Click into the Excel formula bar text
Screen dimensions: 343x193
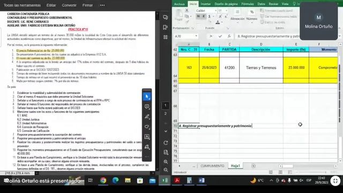click(x=268, y=36)
